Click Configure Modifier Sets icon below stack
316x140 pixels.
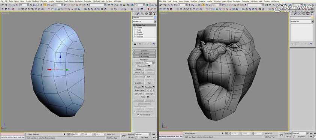click(154, 44)
